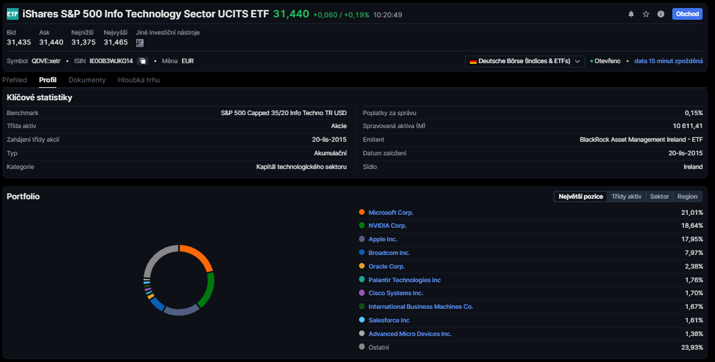Click the Nejnižší value 31,375

84,43
